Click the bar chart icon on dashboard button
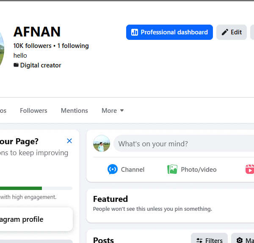Screen dimensions: 254x243 coord(135,32)
